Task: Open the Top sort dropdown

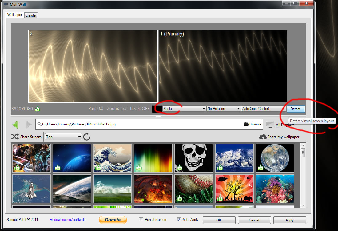Action: pyautogui.click(x=63, y=137)
